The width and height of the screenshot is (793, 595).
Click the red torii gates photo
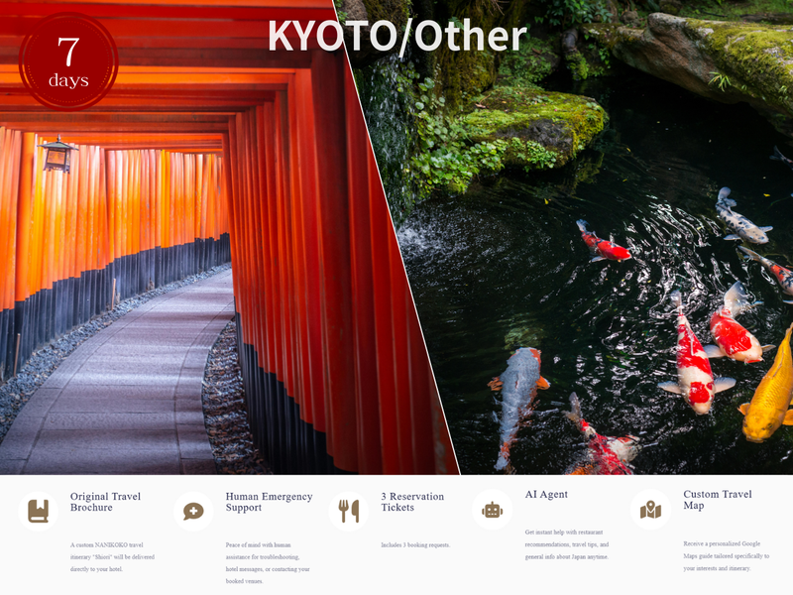[178, 278]
